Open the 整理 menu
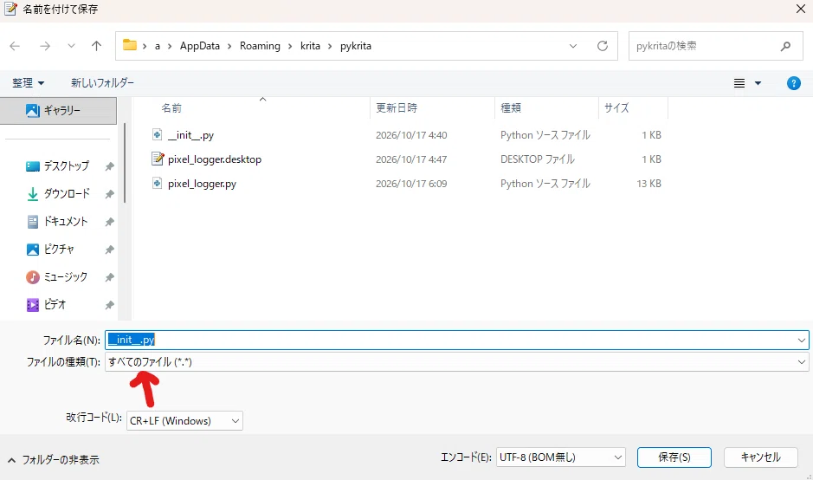813x480 pixels. 28,83
